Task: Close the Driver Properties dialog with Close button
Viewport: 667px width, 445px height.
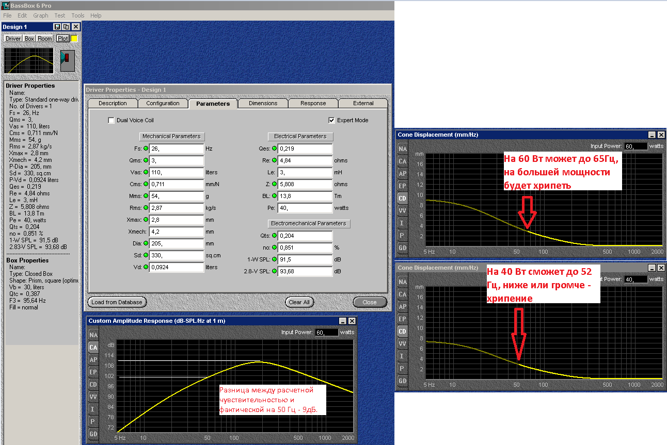Action: click(x=370, y=302)
